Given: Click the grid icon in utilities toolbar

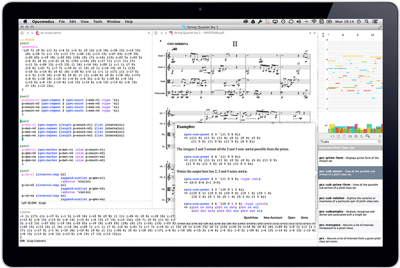Looking at the screenshot, I should pyautogui.click(x=339, y=137).
